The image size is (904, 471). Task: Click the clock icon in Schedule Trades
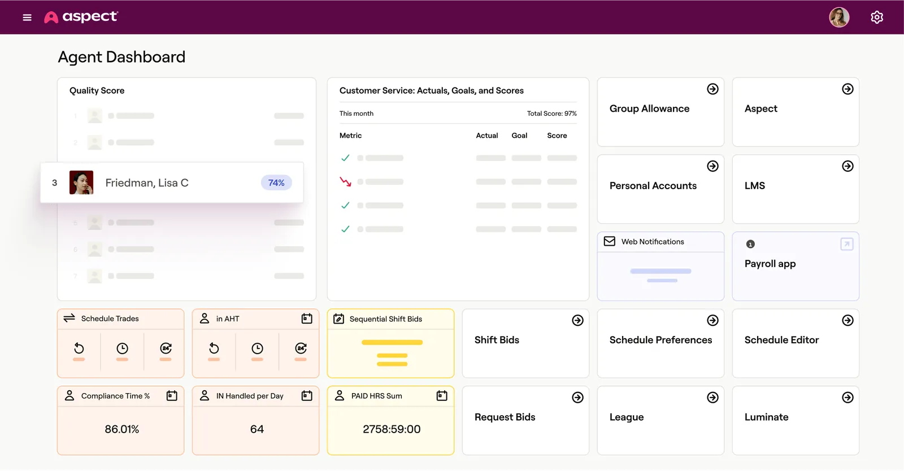(122, 348)
